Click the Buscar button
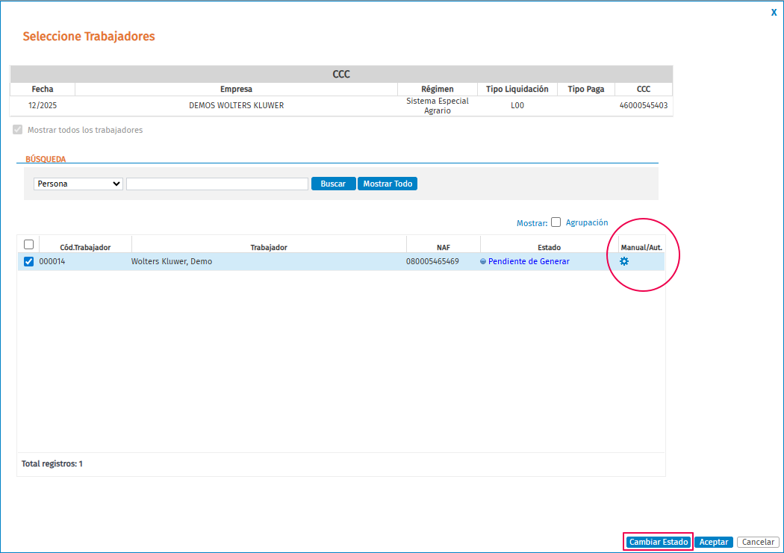This screenshot has width=784, height=553. (334, 184)
